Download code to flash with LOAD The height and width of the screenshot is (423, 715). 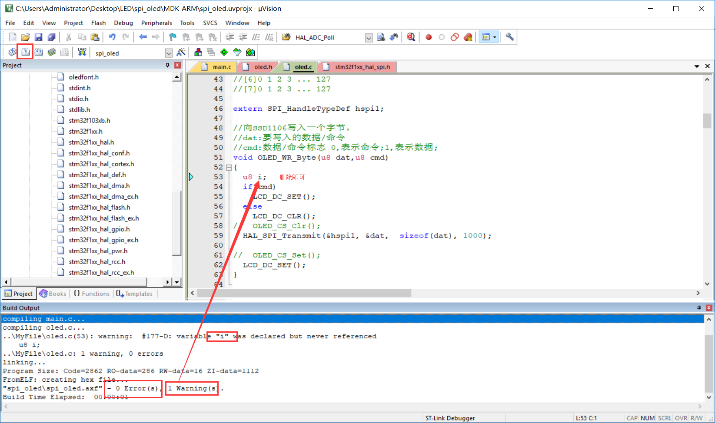click(82, 53)
